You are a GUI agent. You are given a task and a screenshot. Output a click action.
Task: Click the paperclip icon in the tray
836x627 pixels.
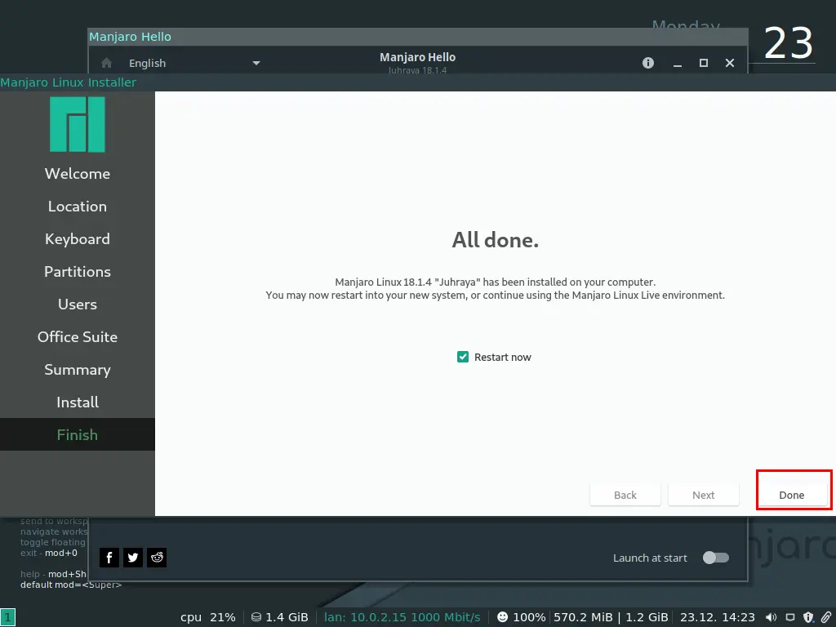pos(826,617)
